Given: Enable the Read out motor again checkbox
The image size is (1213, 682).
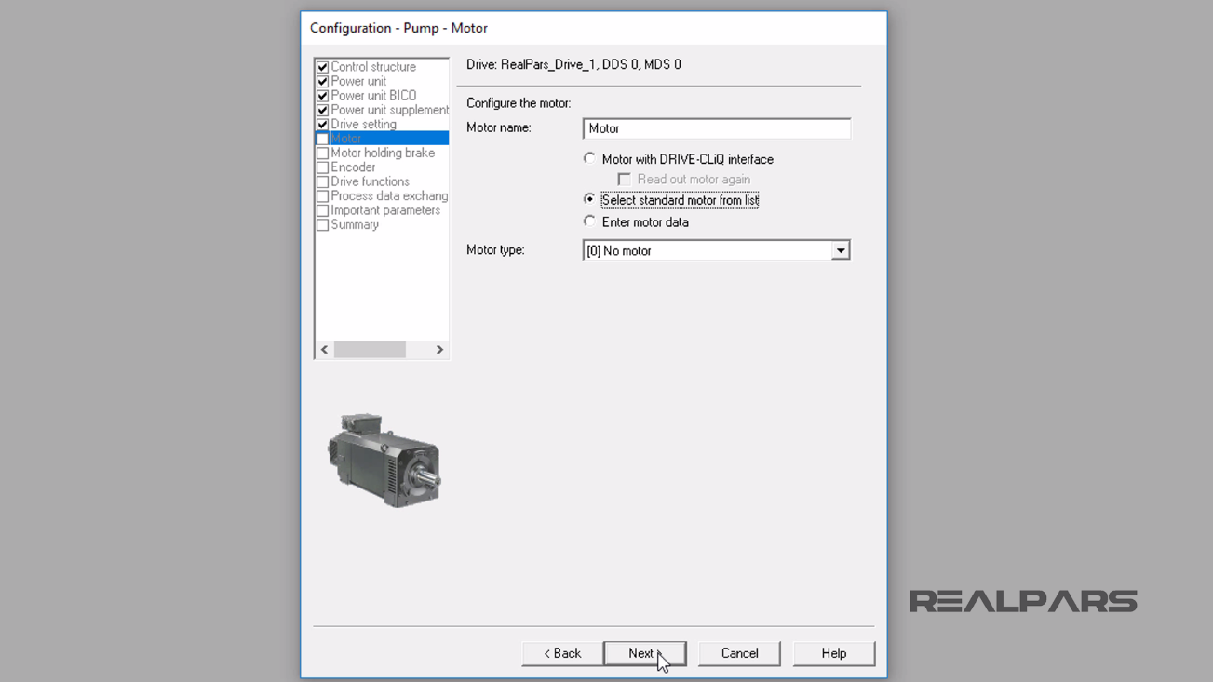Looking at the screenshot, I should coord(624,179).
